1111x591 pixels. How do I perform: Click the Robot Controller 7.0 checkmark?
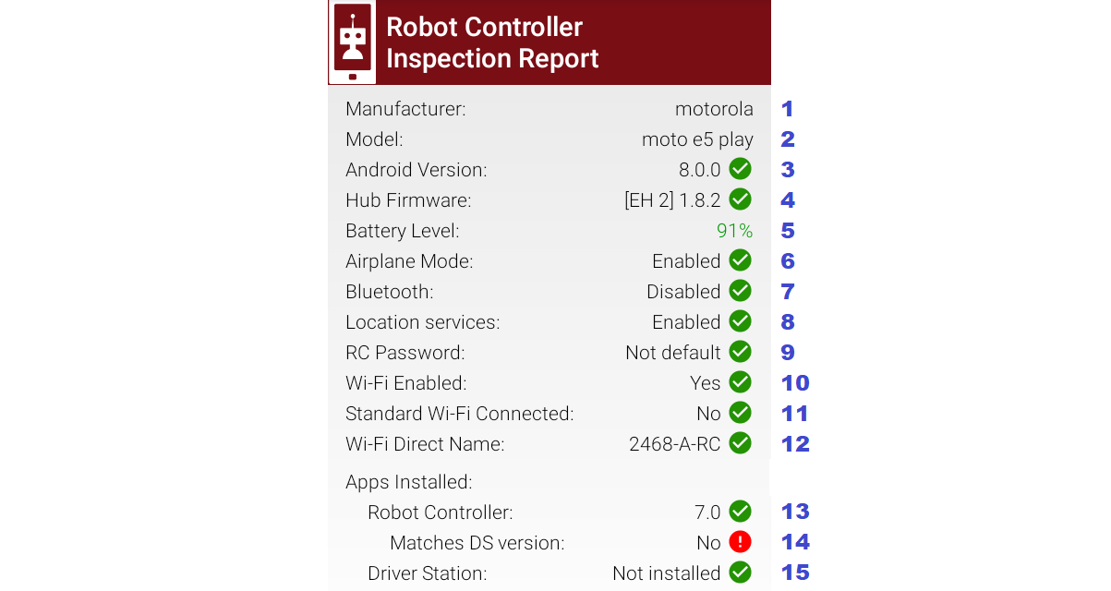pyautogui.click(x=740, y=511)
